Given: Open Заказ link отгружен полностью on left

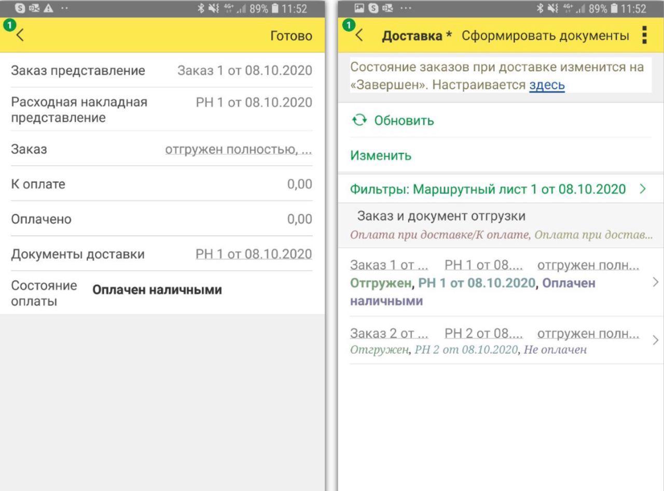Looking at the screenshot, I should click(239, 150).
